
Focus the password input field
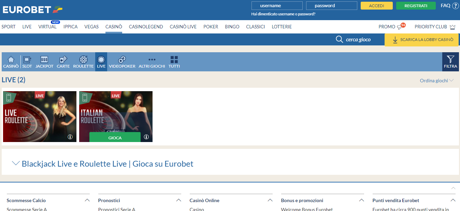pyautogui.click(x=332, y=6)
